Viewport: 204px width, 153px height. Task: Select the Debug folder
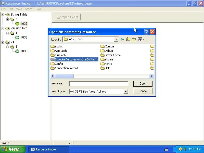[x=107, y=51]
